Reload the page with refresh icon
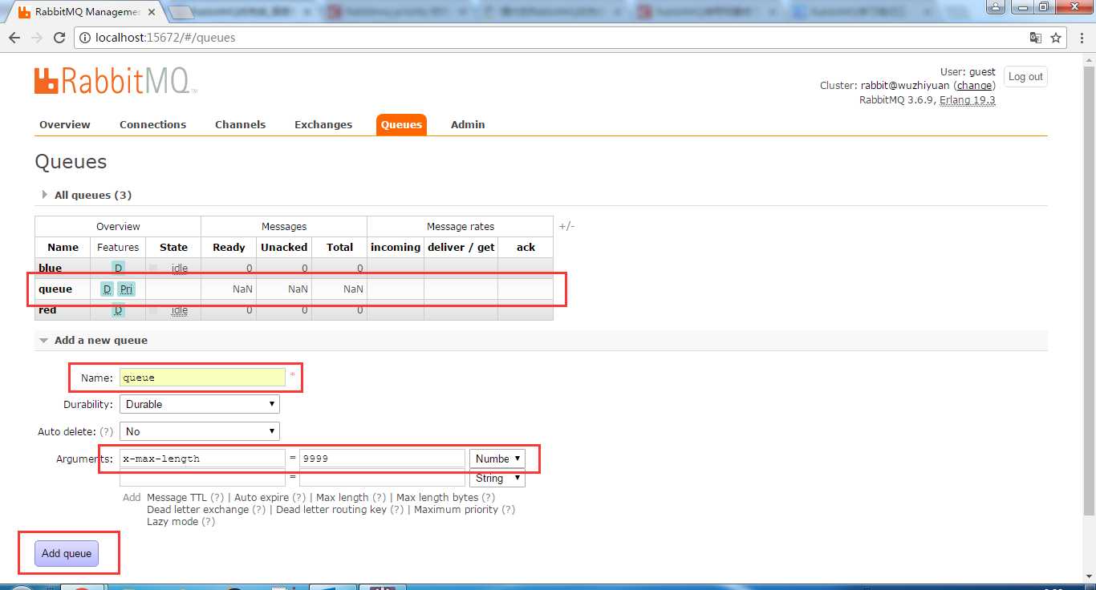The height and width of the screenshot is (590, 1096). pos(59,38)
